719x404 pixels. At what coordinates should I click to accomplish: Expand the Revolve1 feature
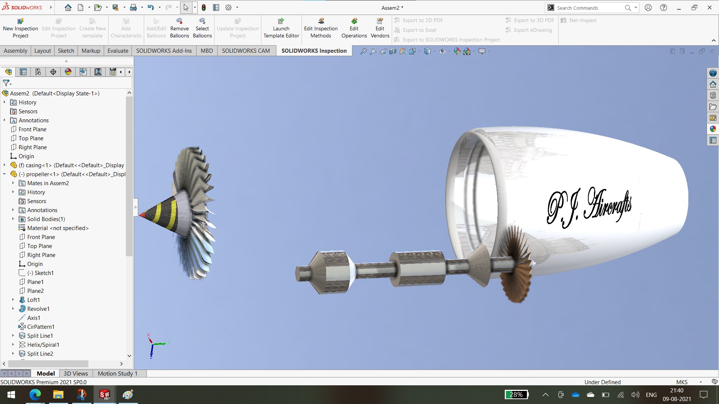click(x=13, y=309)
